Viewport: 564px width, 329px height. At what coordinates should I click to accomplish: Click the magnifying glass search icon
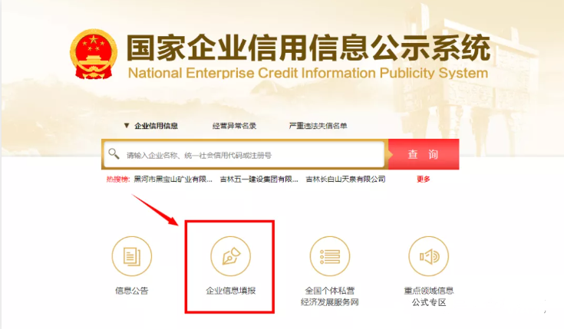pos(114,154)
